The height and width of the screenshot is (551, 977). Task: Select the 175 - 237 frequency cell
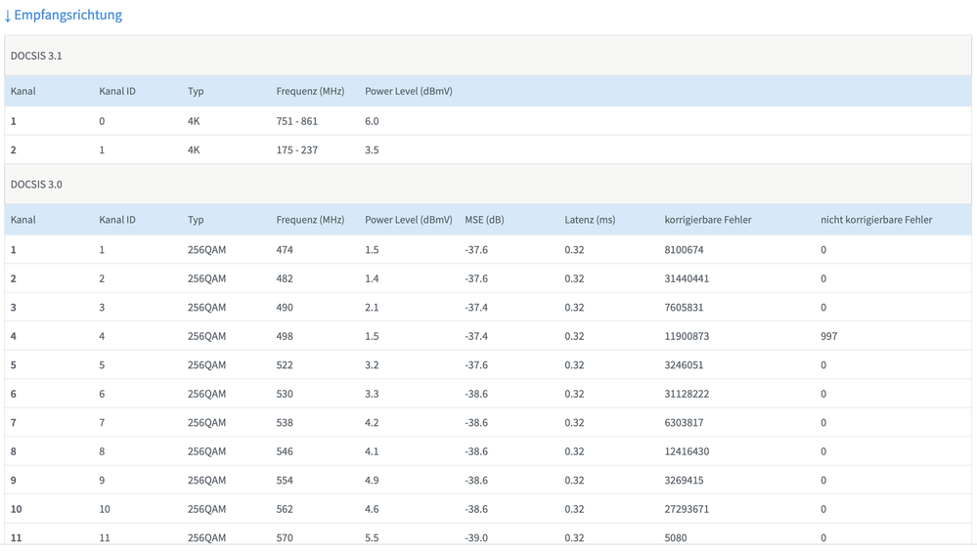coord(296,150)
